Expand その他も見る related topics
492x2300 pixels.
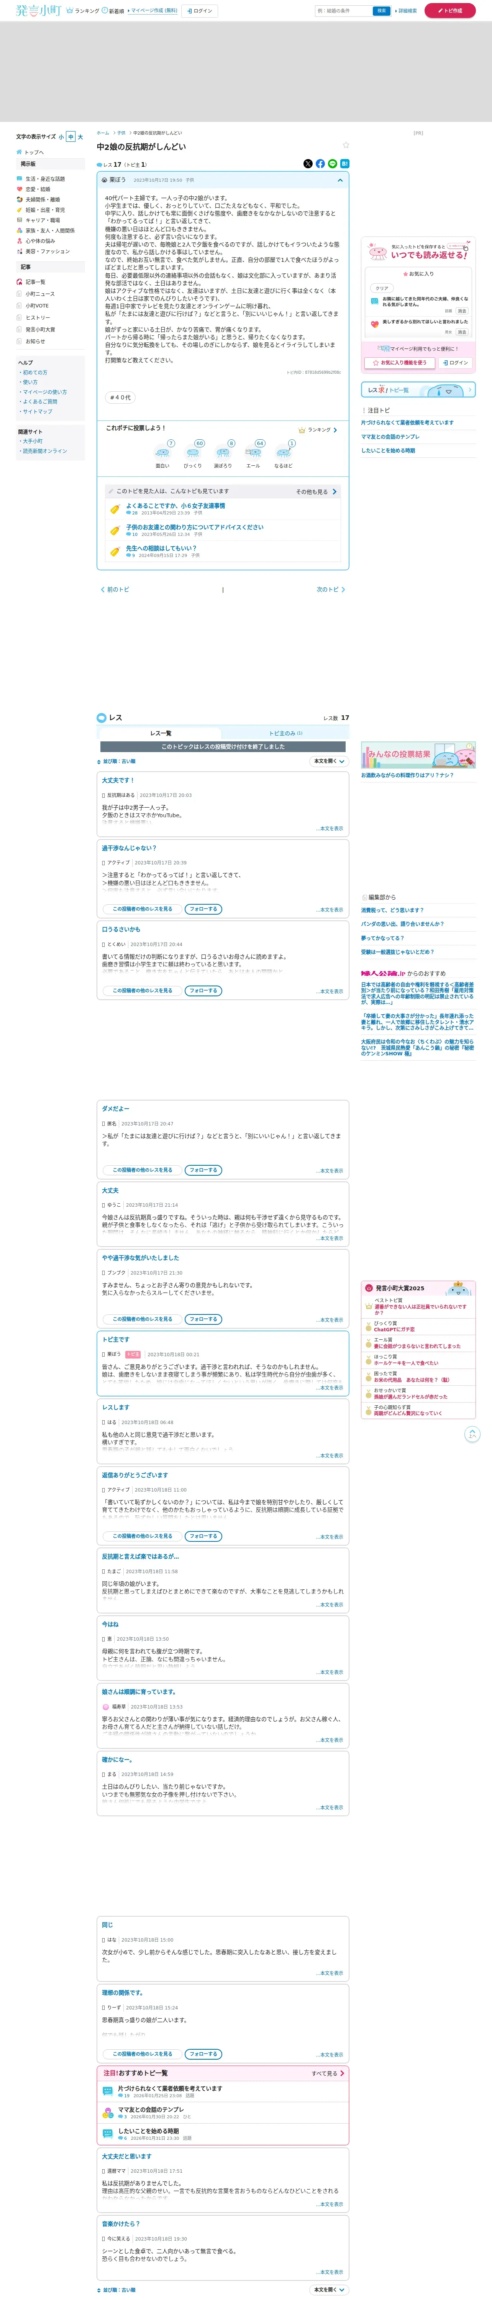click(316, 491)
